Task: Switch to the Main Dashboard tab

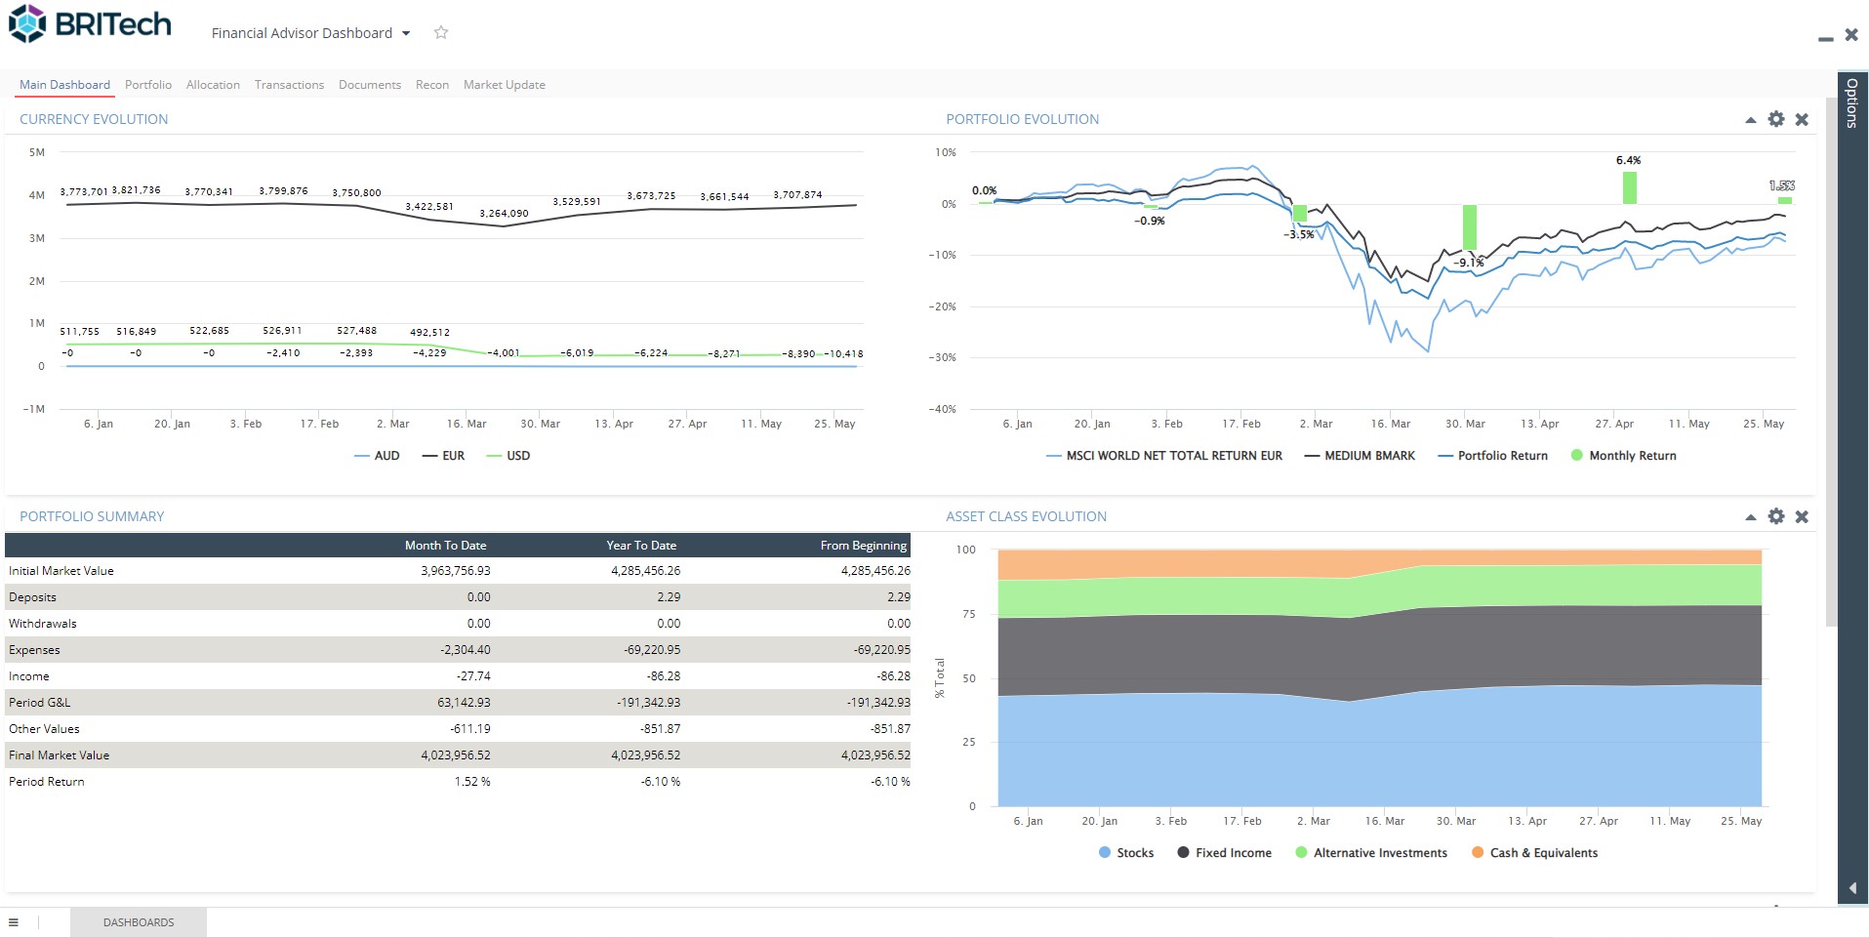Action: [64, 85]
